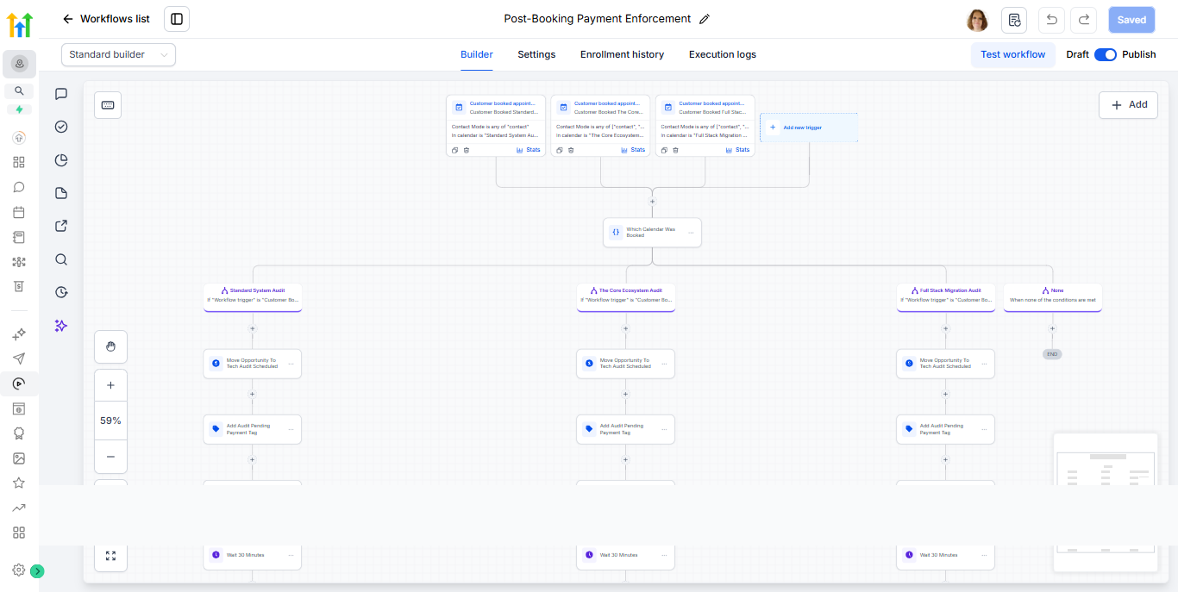Screen dimensions: 1178x592
Task: Open the keyboard shortcuts icon
Action: coord(108,105)
